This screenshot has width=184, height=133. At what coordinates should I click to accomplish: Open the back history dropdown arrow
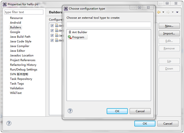click(x=163, y=12)
